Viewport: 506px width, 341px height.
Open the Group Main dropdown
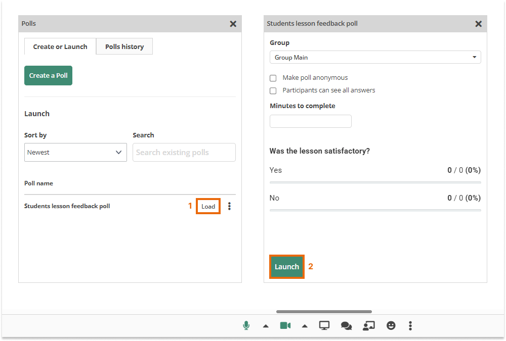pos(375,58)
